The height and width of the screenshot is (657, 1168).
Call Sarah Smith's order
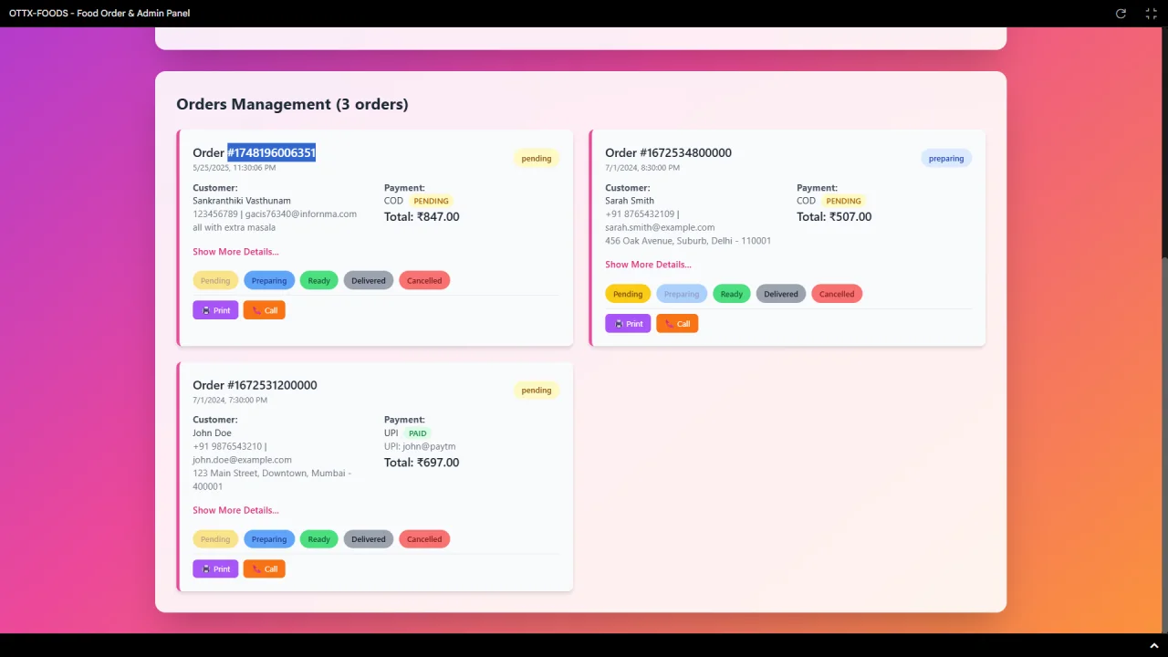point(677,323)
